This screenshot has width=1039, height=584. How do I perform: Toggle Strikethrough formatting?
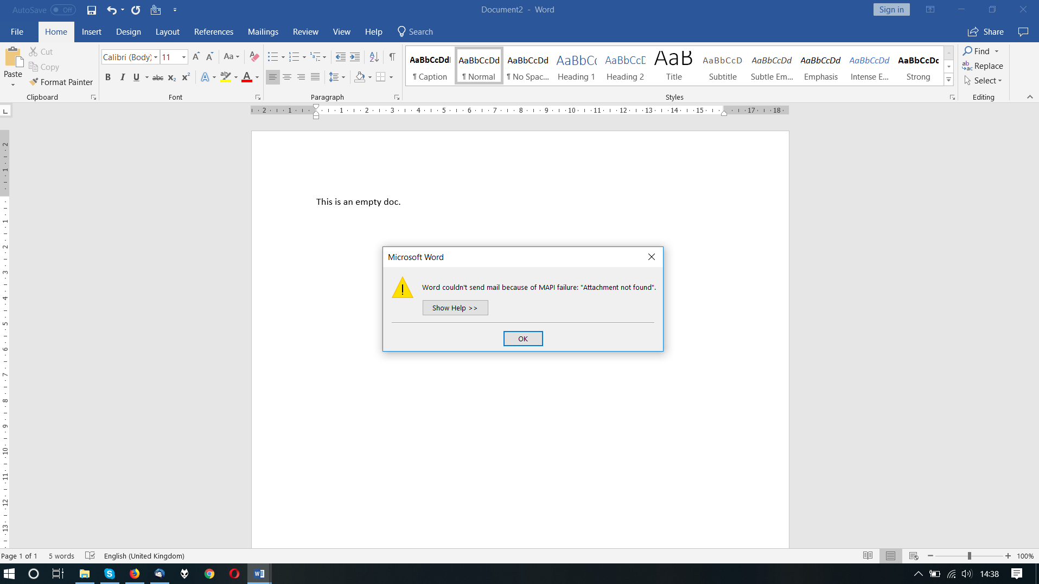[158, 77]
